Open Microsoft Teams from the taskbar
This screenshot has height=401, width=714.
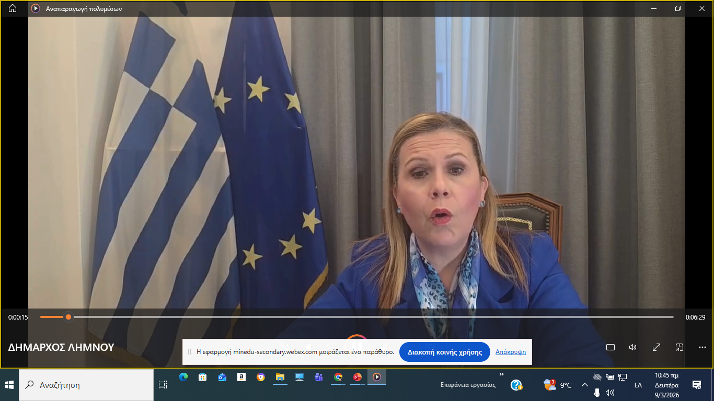point(318,377)
